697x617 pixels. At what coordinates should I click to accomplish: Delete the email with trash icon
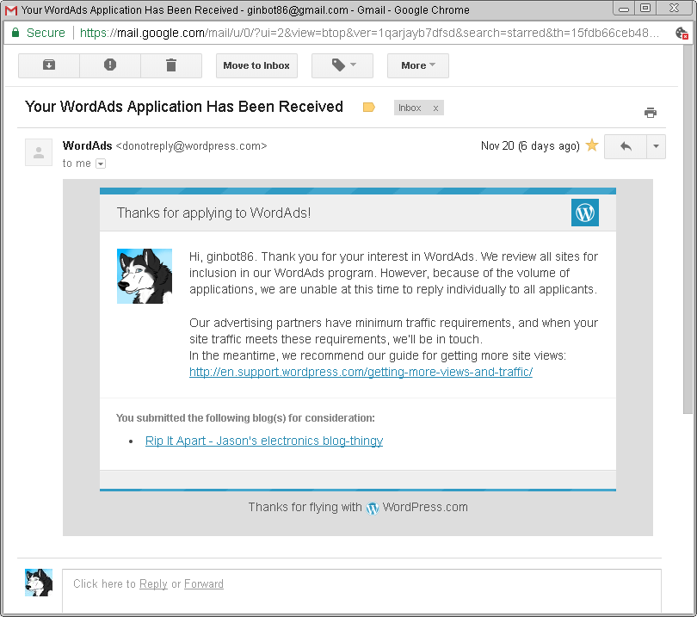point(170,65)
